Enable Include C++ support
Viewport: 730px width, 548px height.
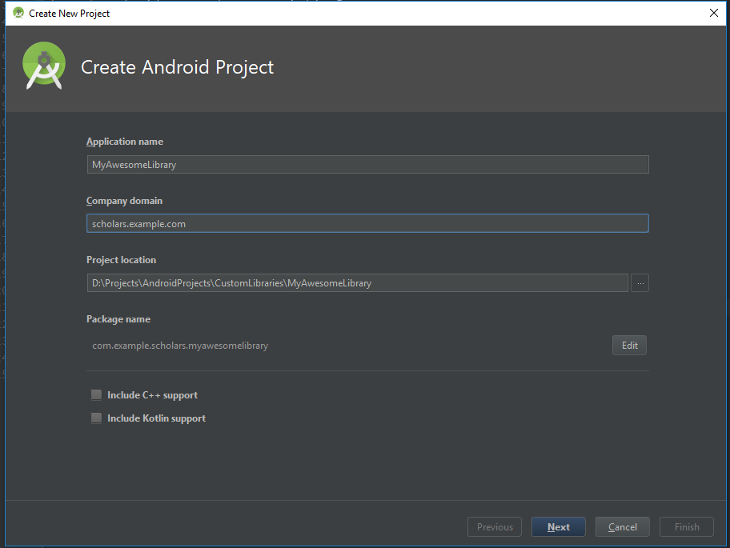tap(96, 394)
